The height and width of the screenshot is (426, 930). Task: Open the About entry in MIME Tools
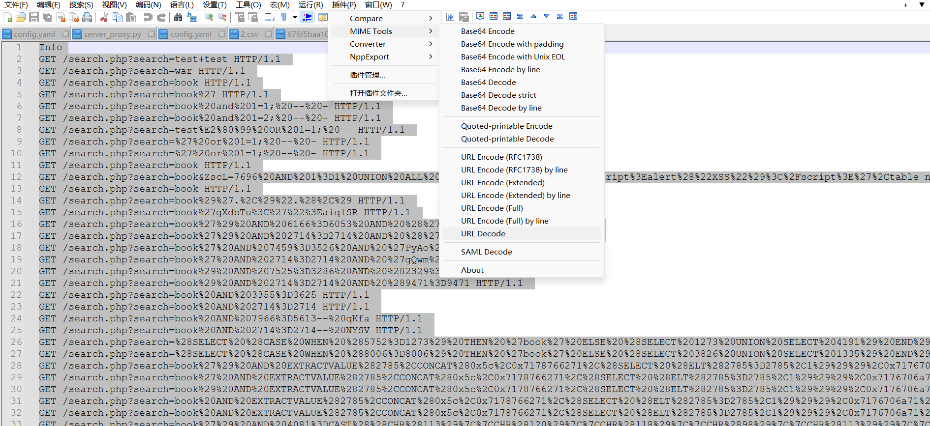[x=522, y=270]
